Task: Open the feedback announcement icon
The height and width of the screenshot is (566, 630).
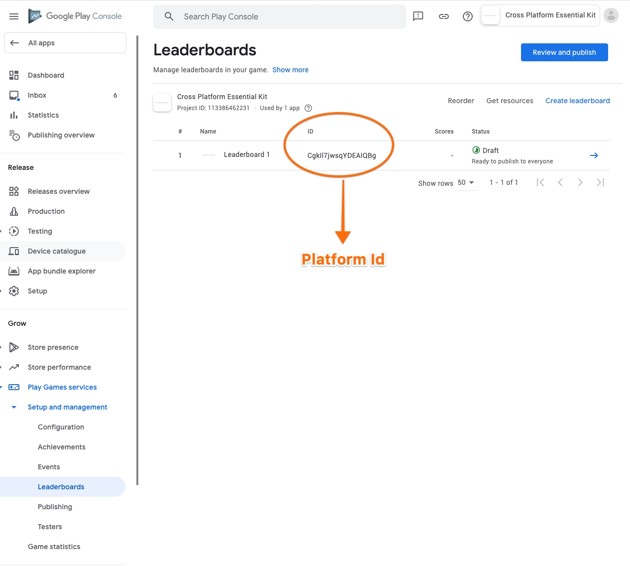Action: coord(419,16)
